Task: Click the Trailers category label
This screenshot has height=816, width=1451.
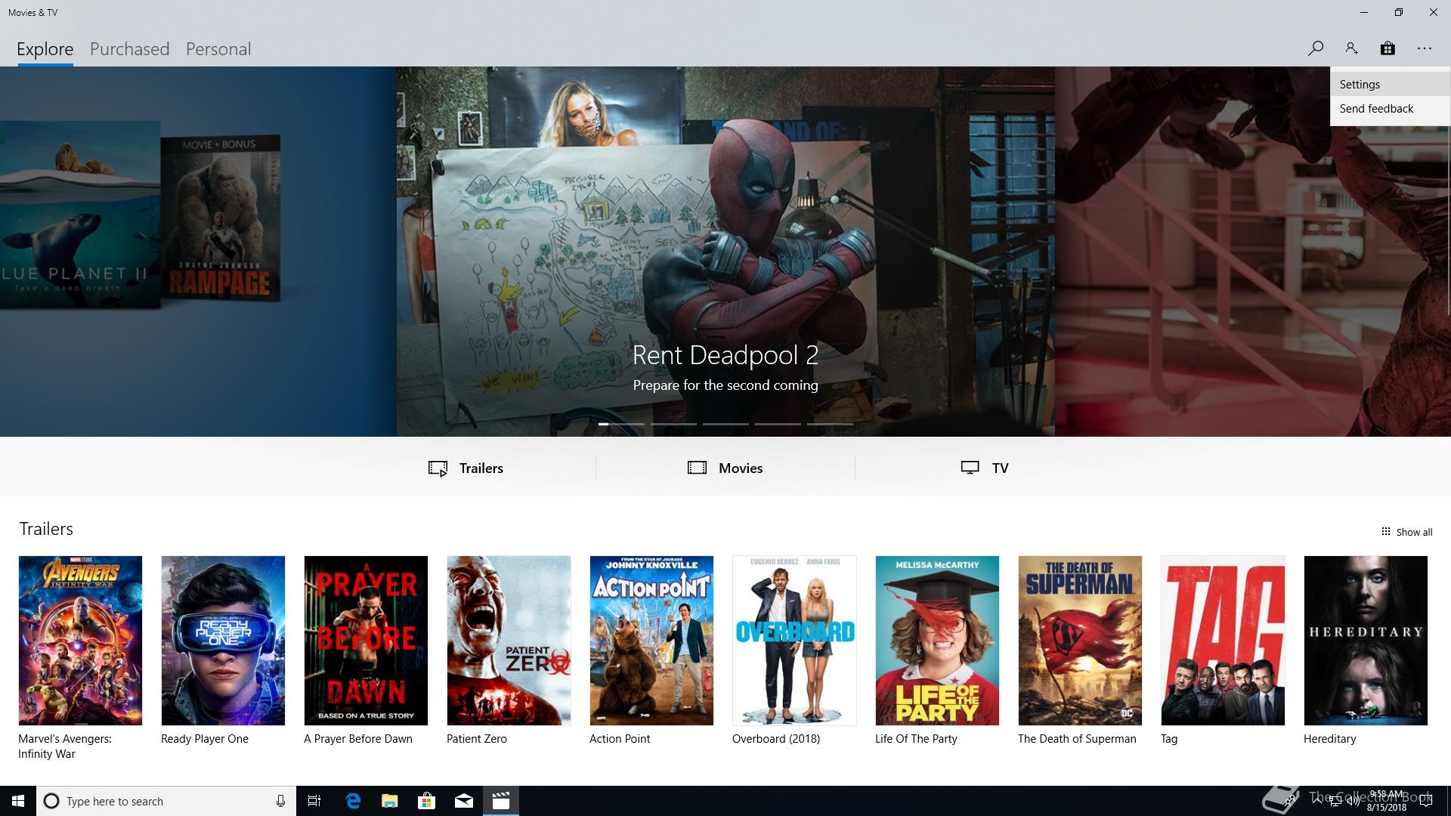Action: (x=481, y=468)
